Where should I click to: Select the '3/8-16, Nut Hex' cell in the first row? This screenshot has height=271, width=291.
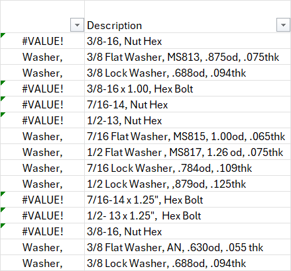click(188, 41)
